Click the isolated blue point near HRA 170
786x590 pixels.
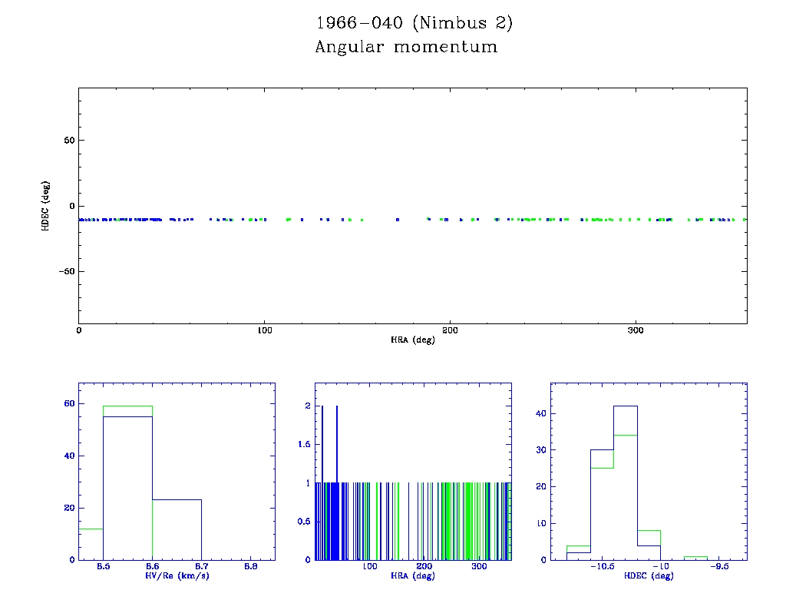click(x=398, y=220)
